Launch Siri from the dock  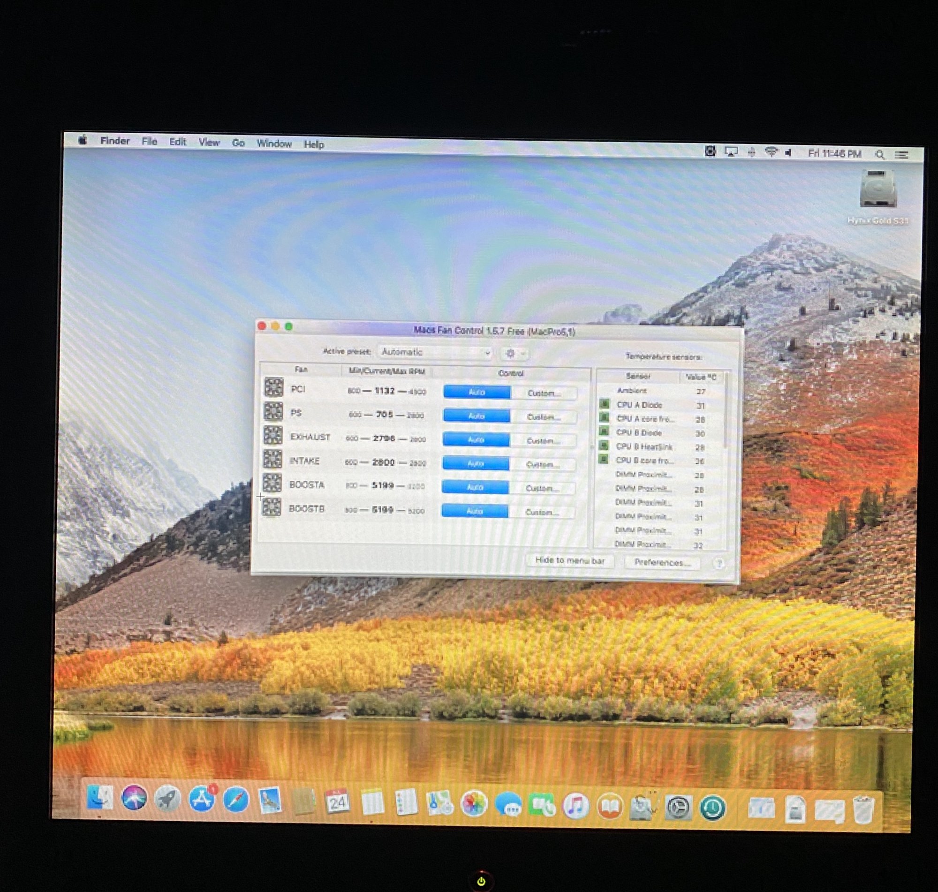[134, 798]
